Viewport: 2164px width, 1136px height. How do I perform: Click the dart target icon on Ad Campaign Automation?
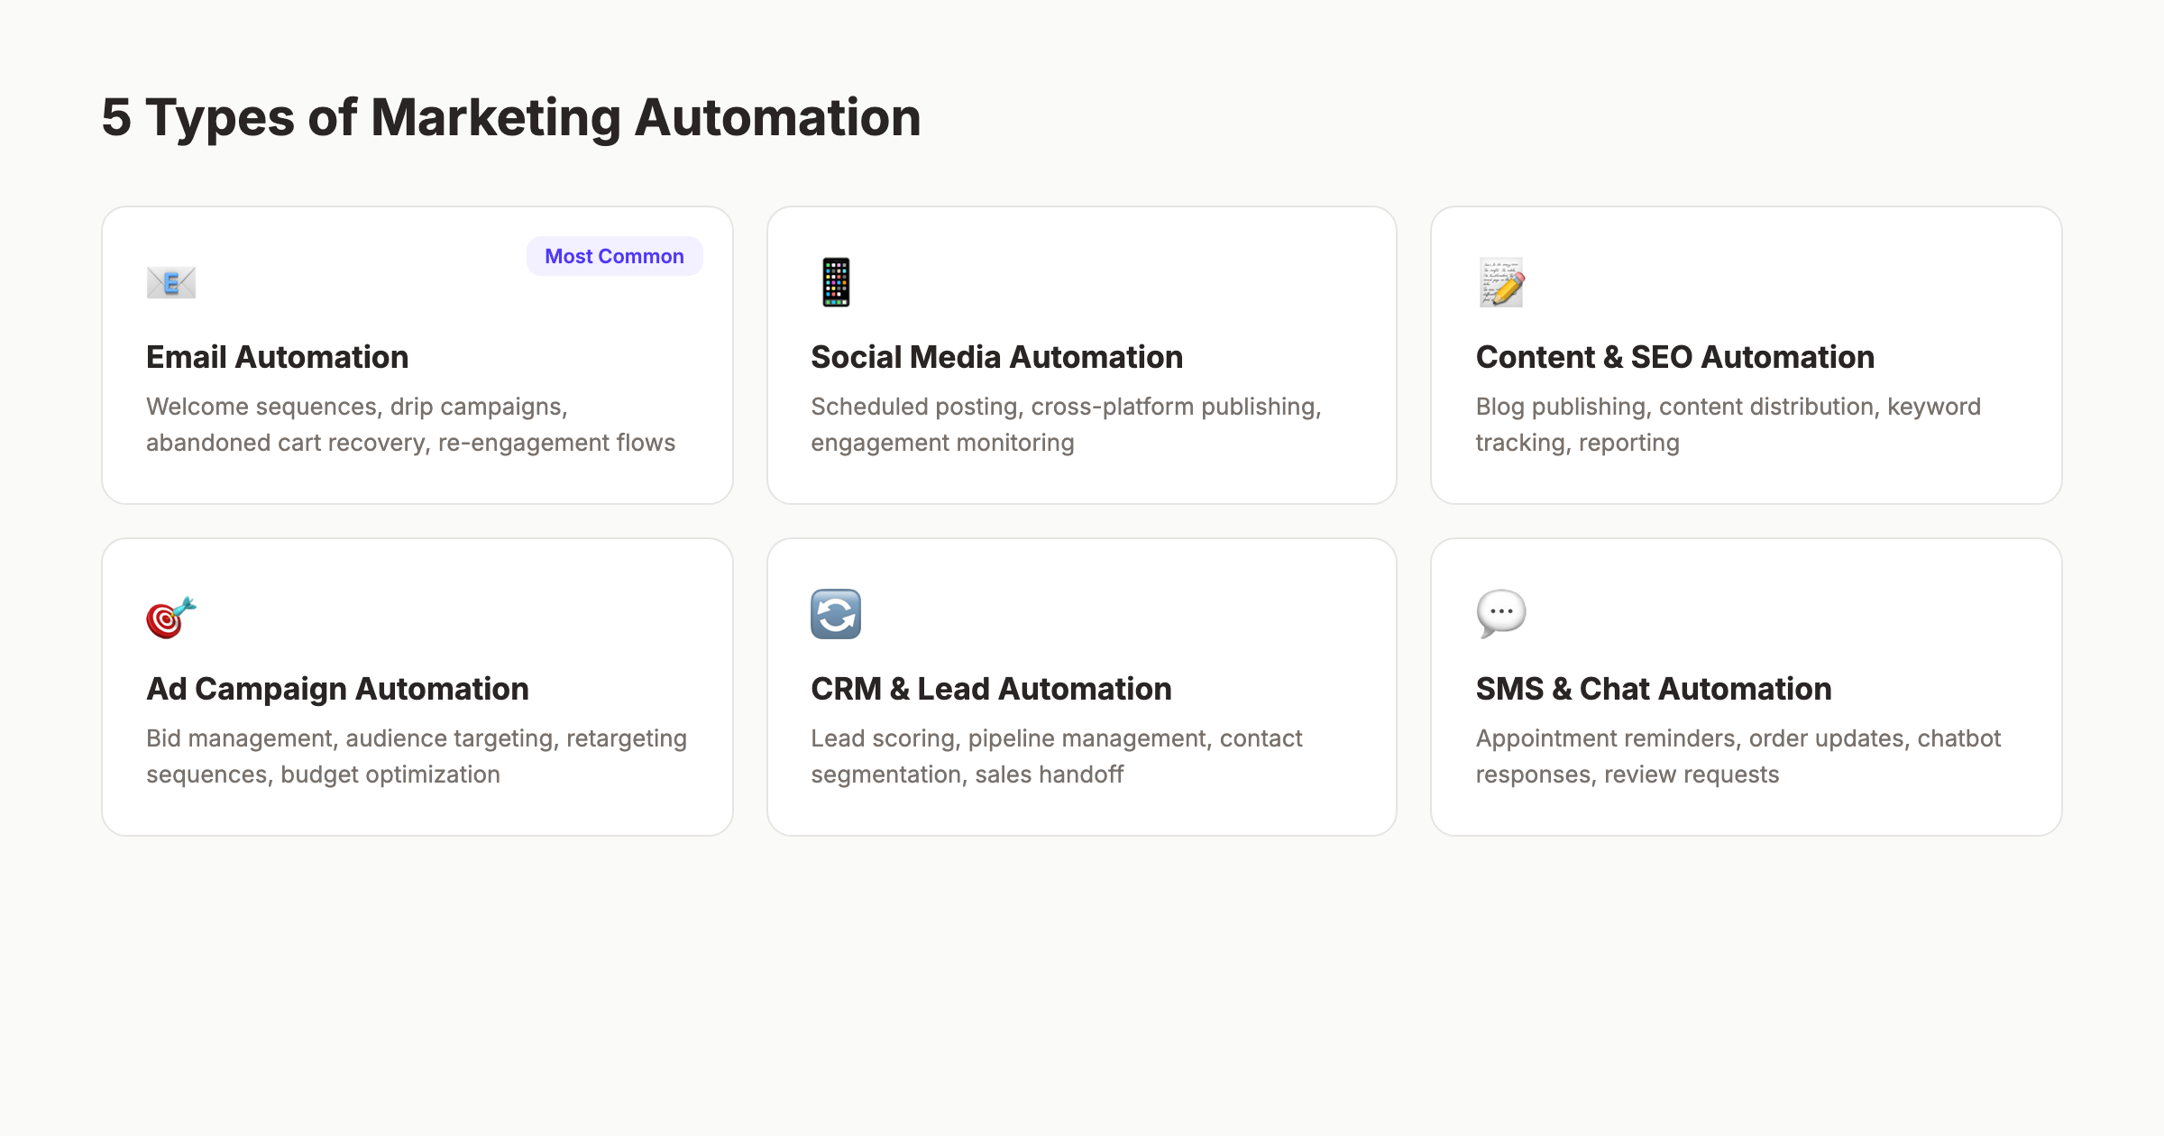coord(170,615)
